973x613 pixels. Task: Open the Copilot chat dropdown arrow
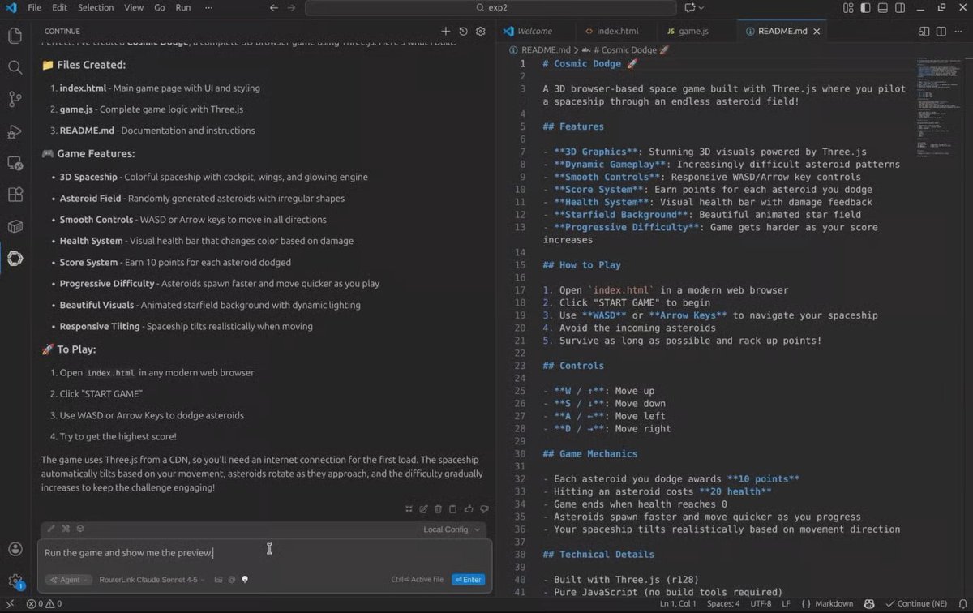(701, 7)
